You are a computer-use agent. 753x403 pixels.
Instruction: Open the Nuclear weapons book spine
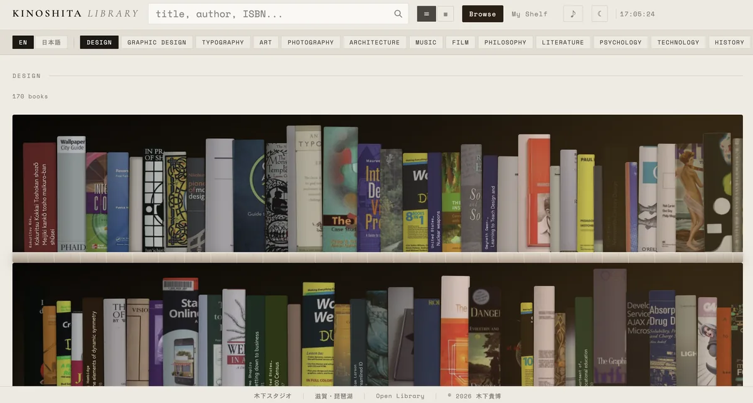(x=435, y=202)
